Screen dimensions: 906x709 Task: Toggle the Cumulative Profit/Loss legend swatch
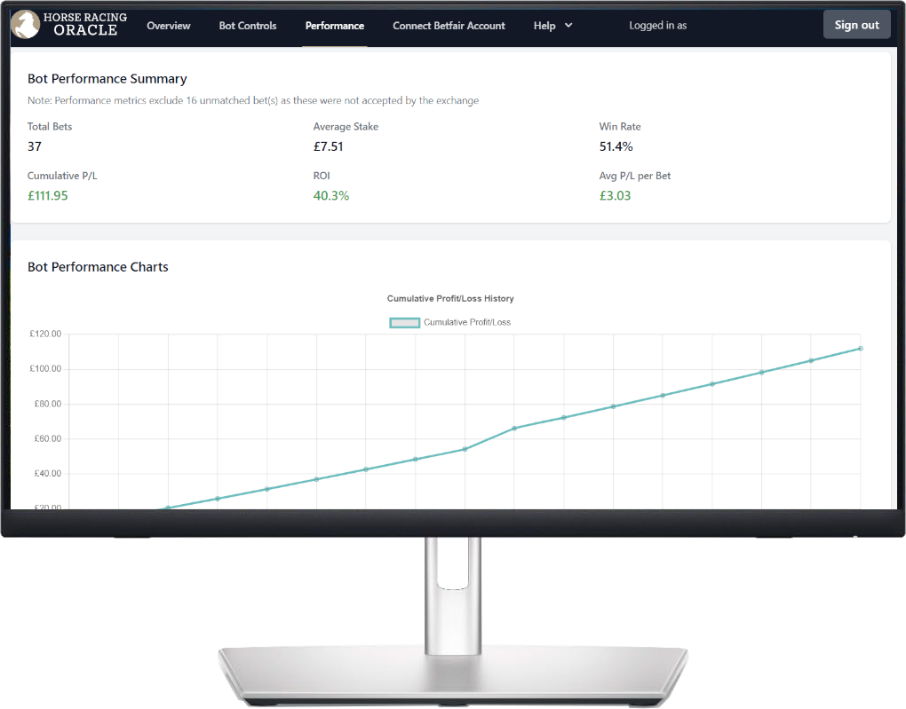(404, 322)
